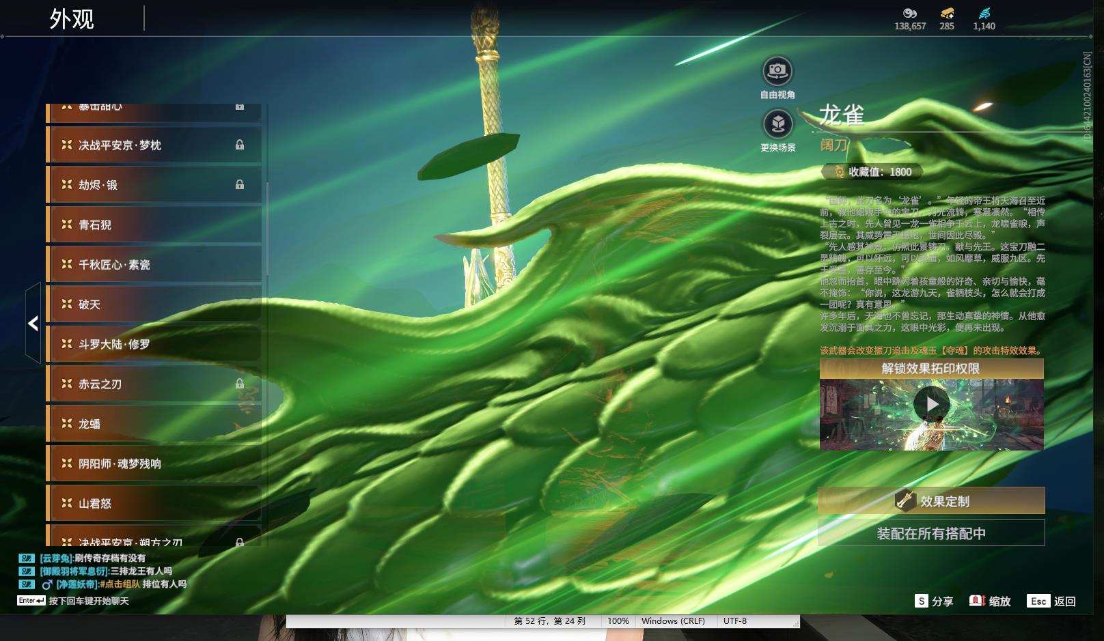
Task: Click the 外观 page title
Action: point(72,19)
